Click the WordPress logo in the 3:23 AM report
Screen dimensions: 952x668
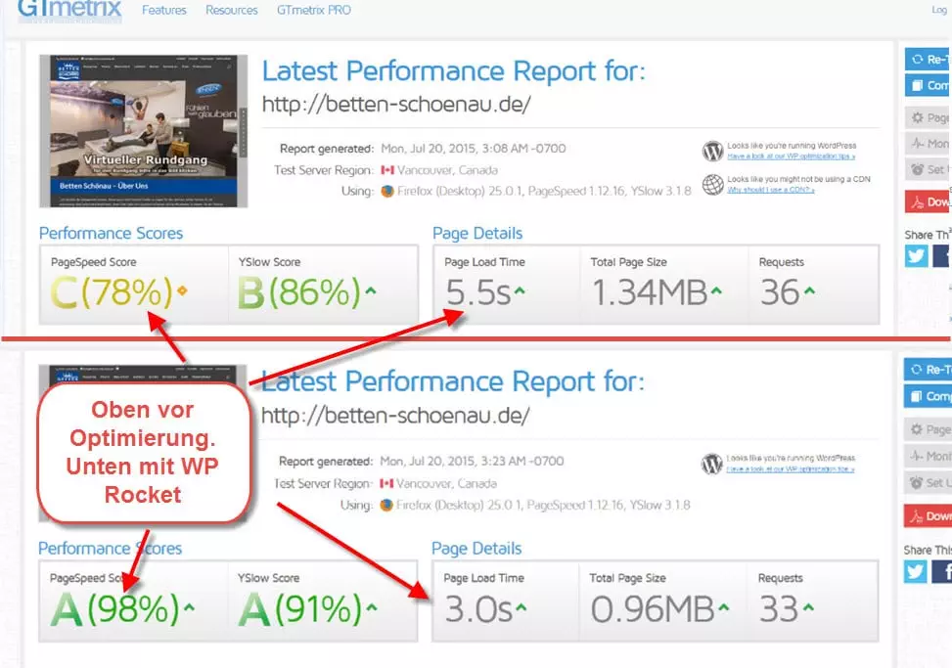tap(711, 464)
